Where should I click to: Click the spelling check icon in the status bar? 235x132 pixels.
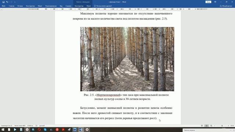pyautogui.click(x=36, y=126)
